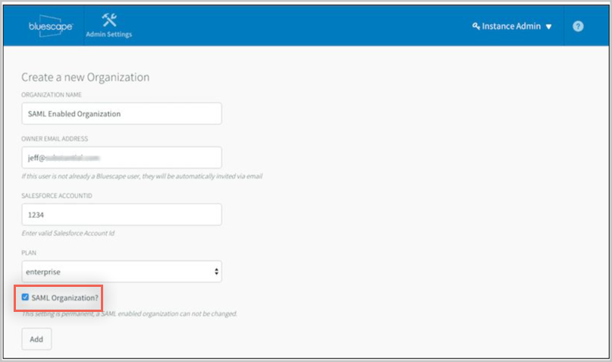This screenshot has height=362, width=612.
Task: Click the "SAML Organization?" label text
Action: 65,297
